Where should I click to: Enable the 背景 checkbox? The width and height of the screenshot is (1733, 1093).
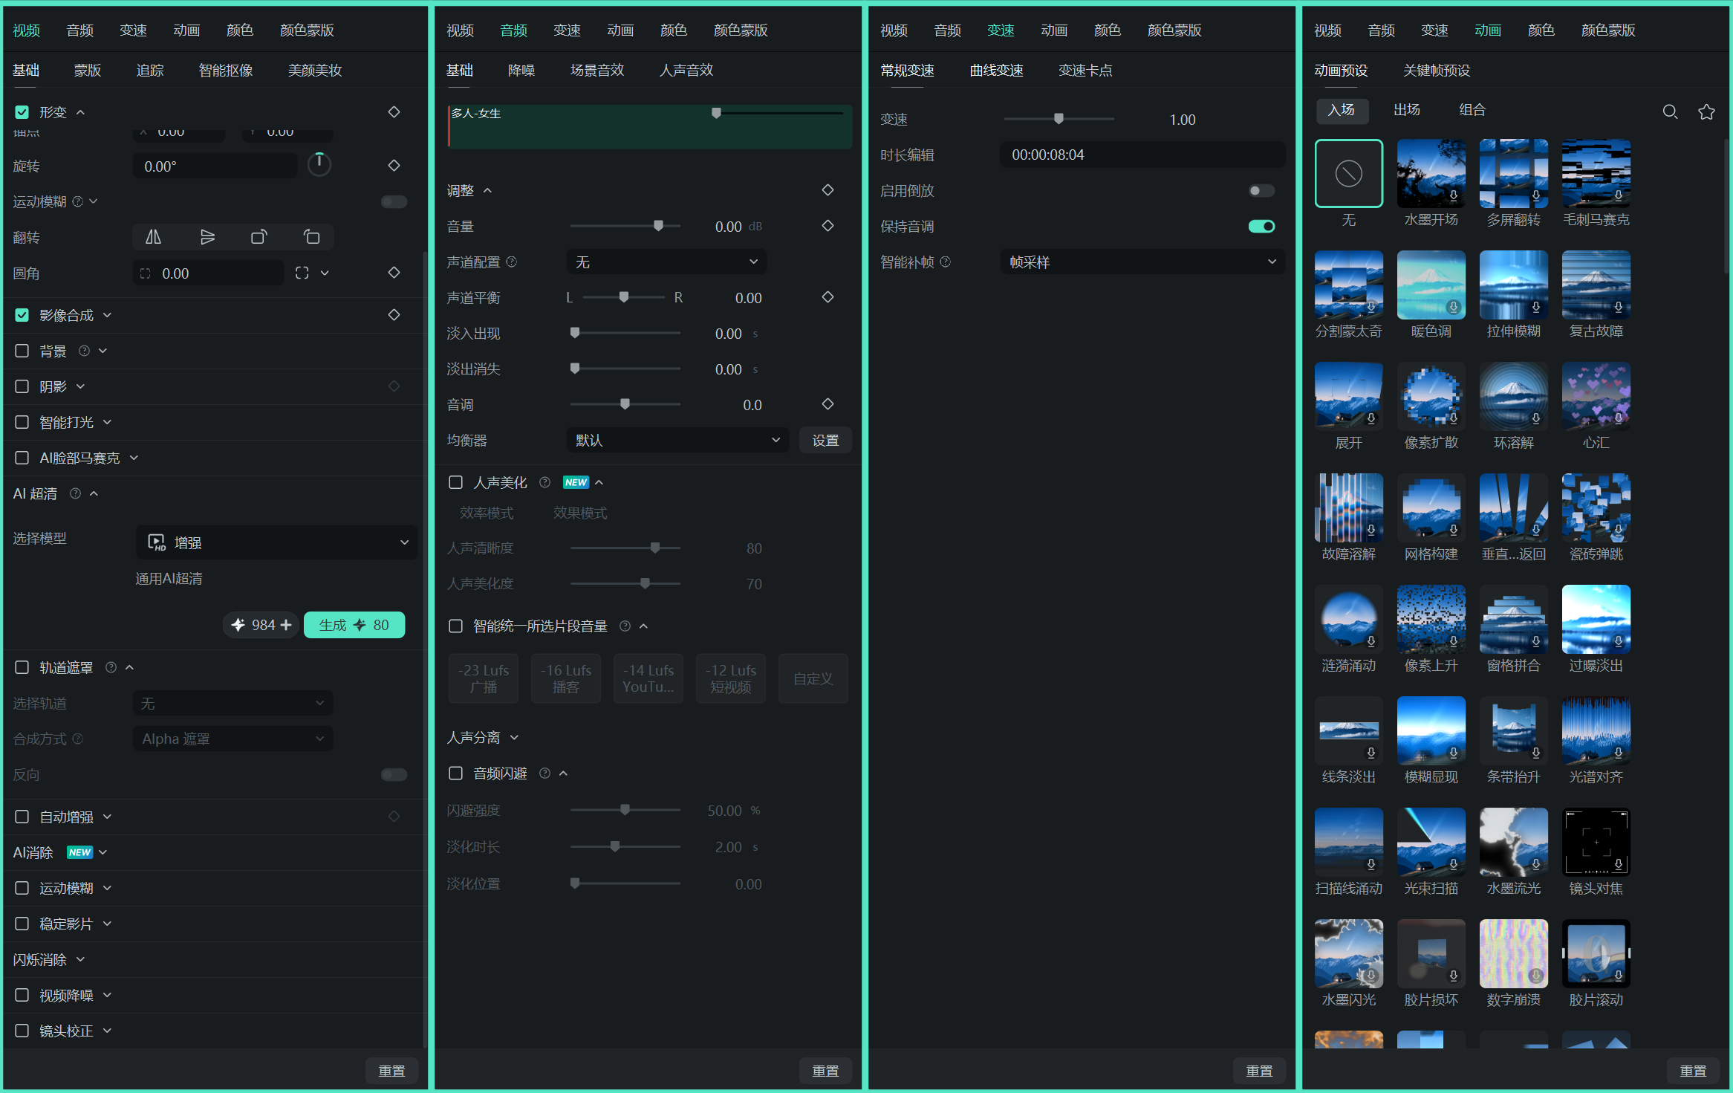pyautogui.click(x=22, y=351)
